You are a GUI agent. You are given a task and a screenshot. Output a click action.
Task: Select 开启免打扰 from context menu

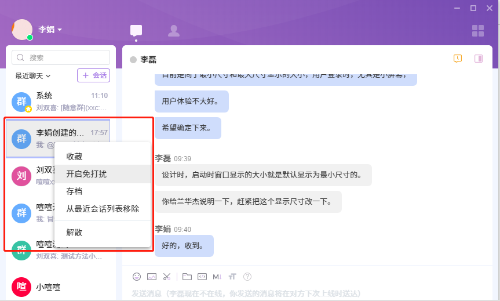pyautogui.click(x=86, y=174)
